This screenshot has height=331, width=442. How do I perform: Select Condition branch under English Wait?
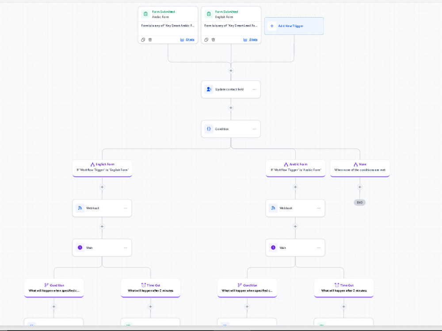click(54, 288)
